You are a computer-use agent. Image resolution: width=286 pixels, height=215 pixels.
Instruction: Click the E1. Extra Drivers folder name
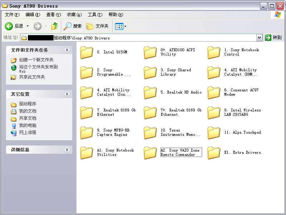click(x=242, y=153)
